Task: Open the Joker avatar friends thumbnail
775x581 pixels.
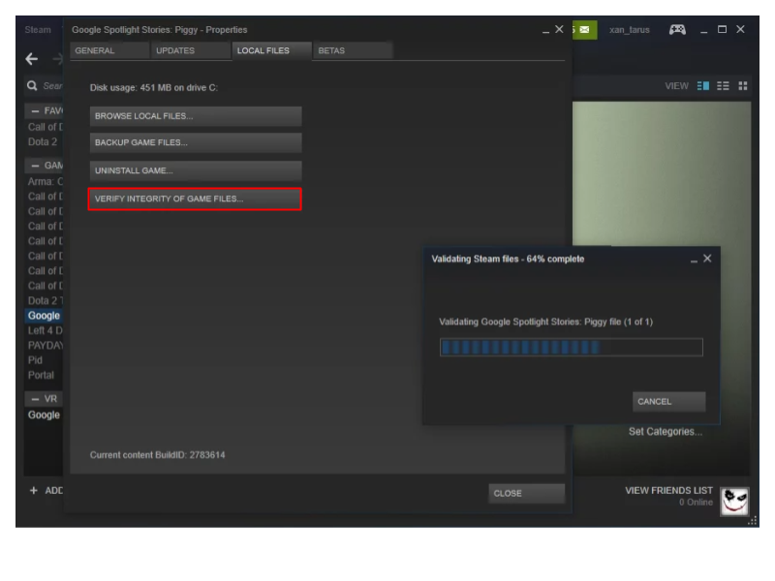Action: click(x=734, y=501)
